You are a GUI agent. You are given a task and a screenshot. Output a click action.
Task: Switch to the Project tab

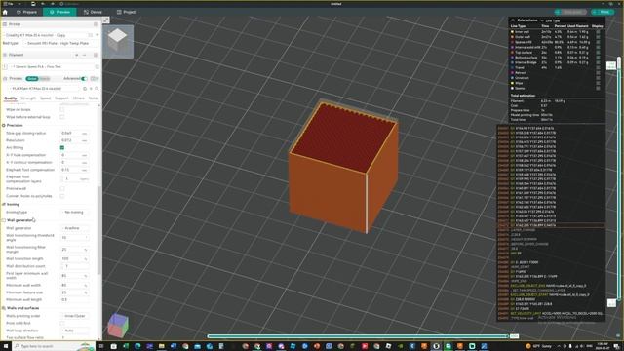pyautogui.click(x=126, y=12)
